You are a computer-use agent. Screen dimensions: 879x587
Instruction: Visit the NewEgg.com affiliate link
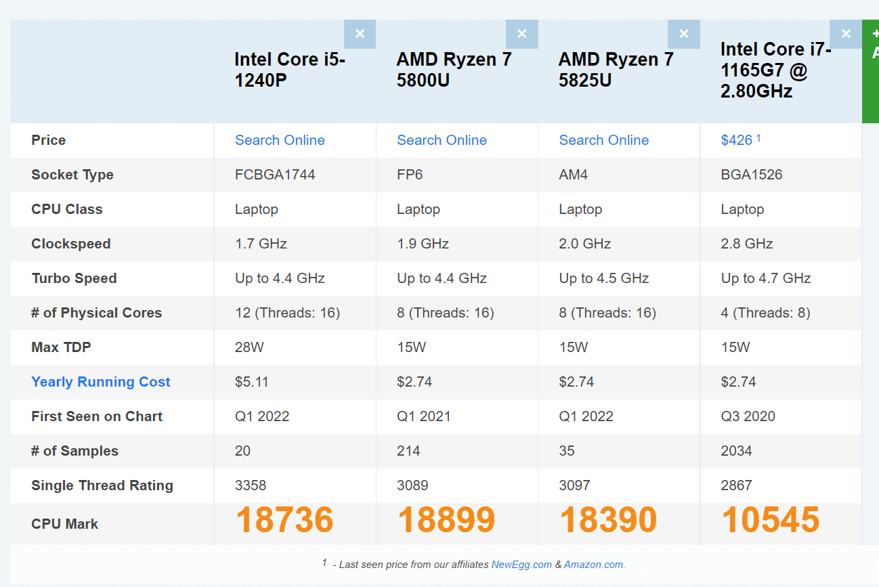coord(523,564)
